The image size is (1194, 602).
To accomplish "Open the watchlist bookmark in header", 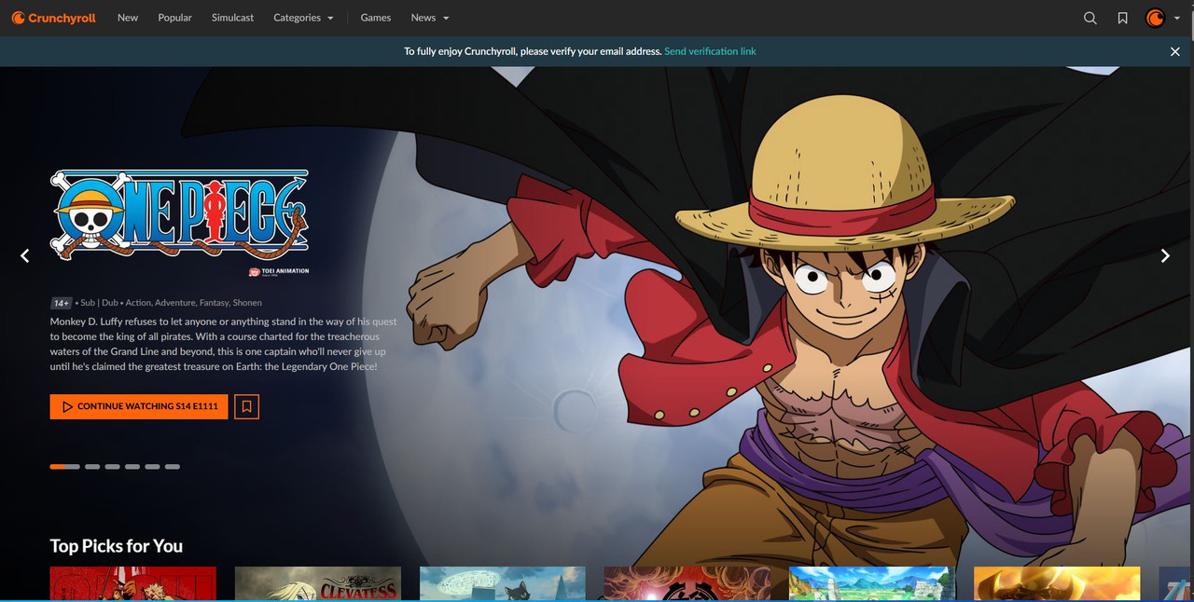I will pos(1122,18).
